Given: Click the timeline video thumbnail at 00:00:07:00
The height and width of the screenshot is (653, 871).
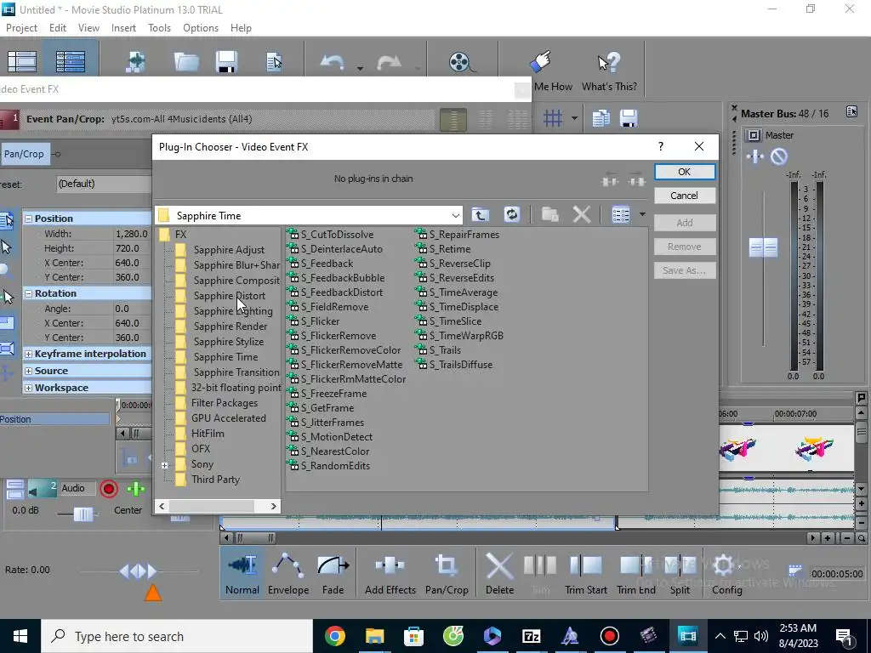Looking at the screenshot, I should tap(813, 449).
